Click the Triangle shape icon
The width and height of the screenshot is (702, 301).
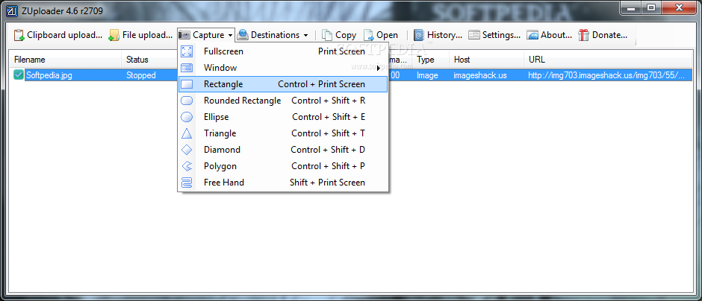click(x=186, y=133)
